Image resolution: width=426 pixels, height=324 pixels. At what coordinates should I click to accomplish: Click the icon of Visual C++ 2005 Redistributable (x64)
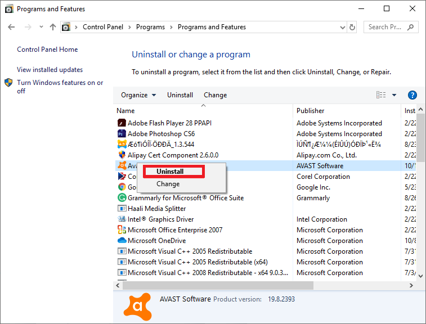[122, 262]
